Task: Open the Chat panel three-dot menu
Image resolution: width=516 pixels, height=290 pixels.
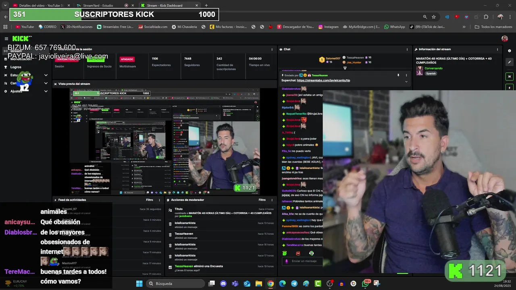Action: [406, 50]
